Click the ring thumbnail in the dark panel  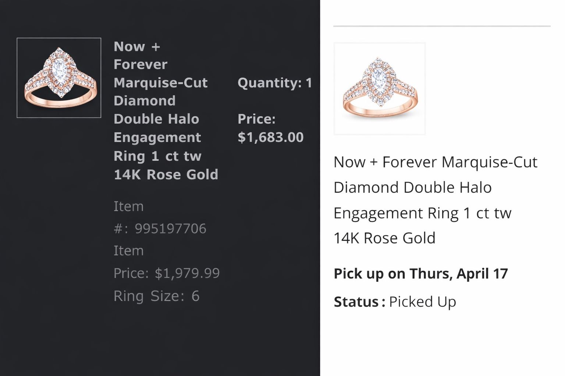click(x=59, y=78)
